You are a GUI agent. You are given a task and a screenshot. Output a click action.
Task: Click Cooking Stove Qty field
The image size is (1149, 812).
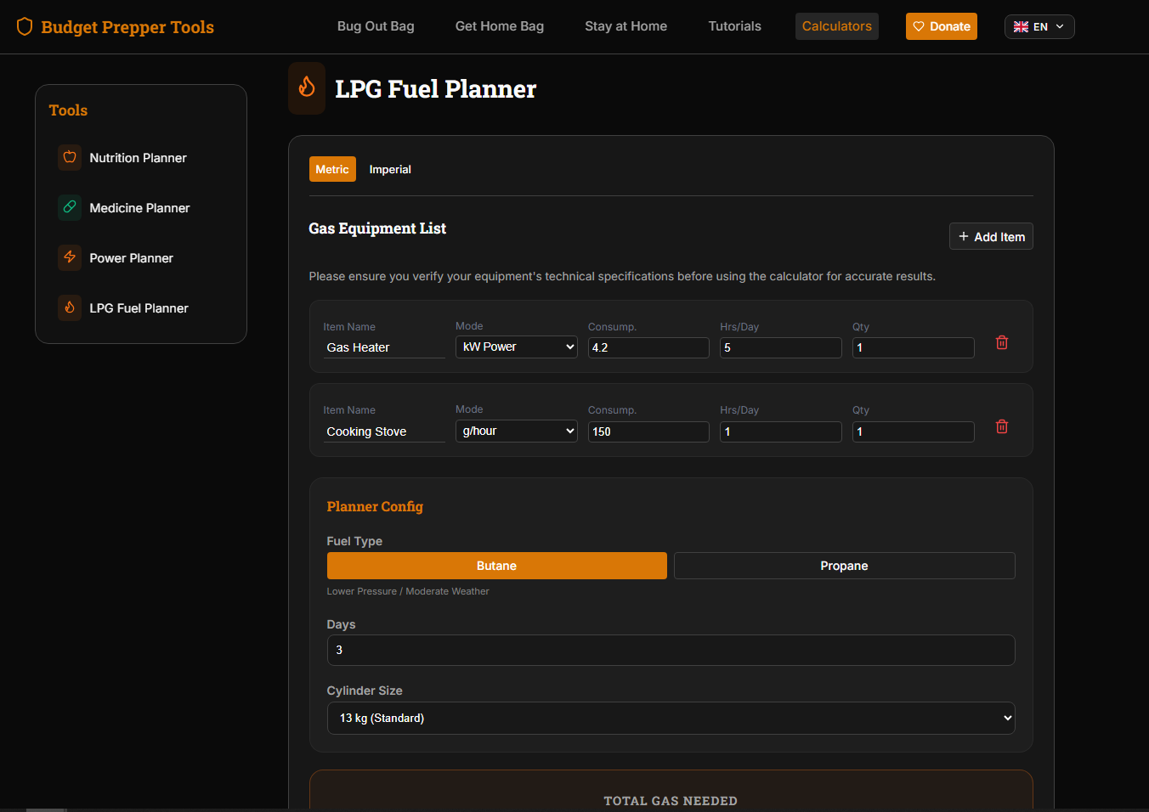(914, 431)
